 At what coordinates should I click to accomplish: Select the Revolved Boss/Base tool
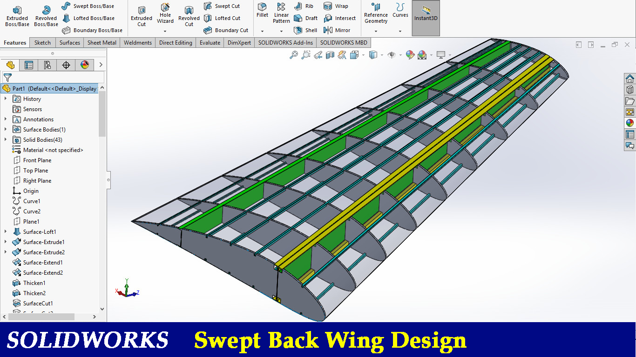(46, 16)
